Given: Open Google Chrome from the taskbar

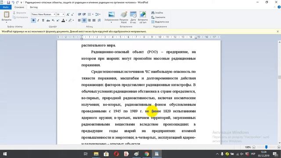Looking at the screenshot, I should click(x=147, y=154).
